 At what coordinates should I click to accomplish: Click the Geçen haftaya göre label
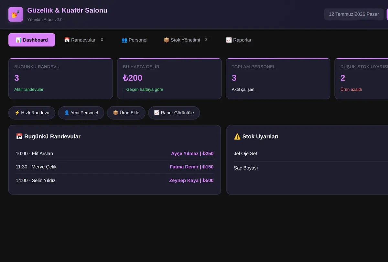[x=143, y=89]
